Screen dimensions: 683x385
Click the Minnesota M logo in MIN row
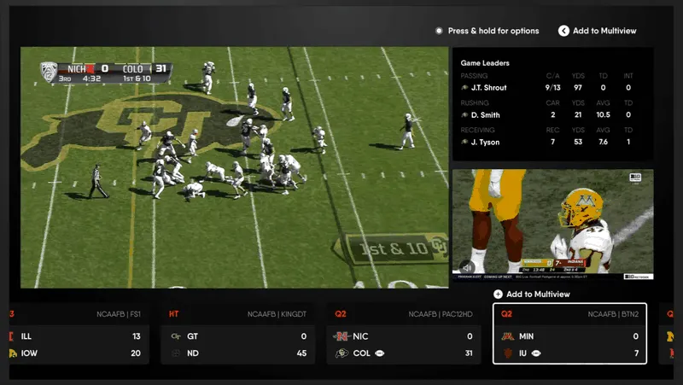coord(507,336)
